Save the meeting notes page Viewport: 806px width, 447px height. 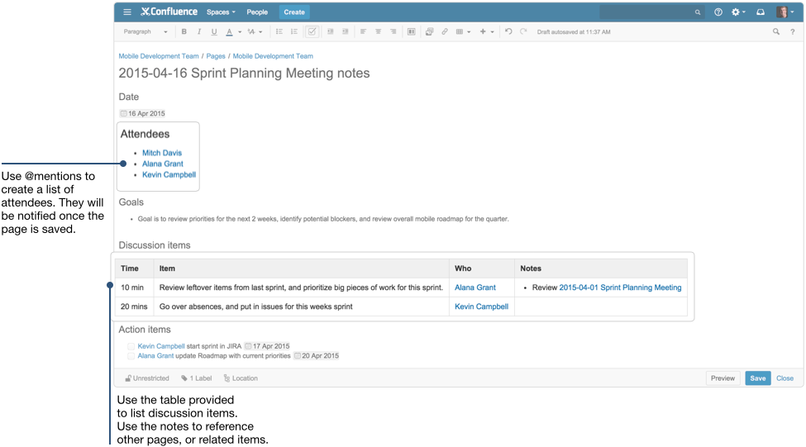coord(758,378)
